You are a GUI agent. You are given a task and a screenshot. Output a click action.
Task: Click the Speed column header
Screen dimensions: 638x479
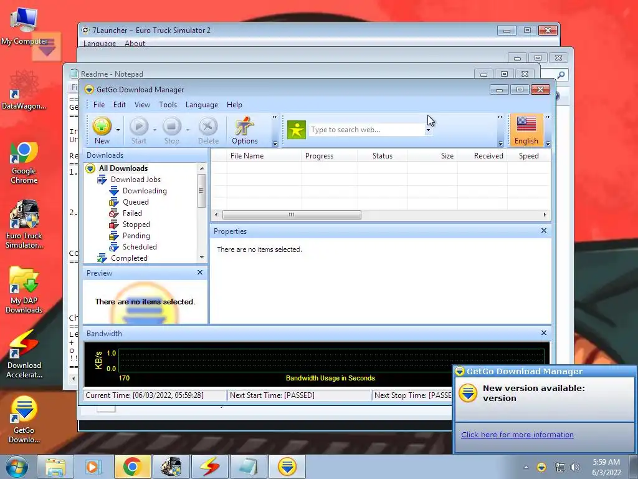[x=528, y=155]
